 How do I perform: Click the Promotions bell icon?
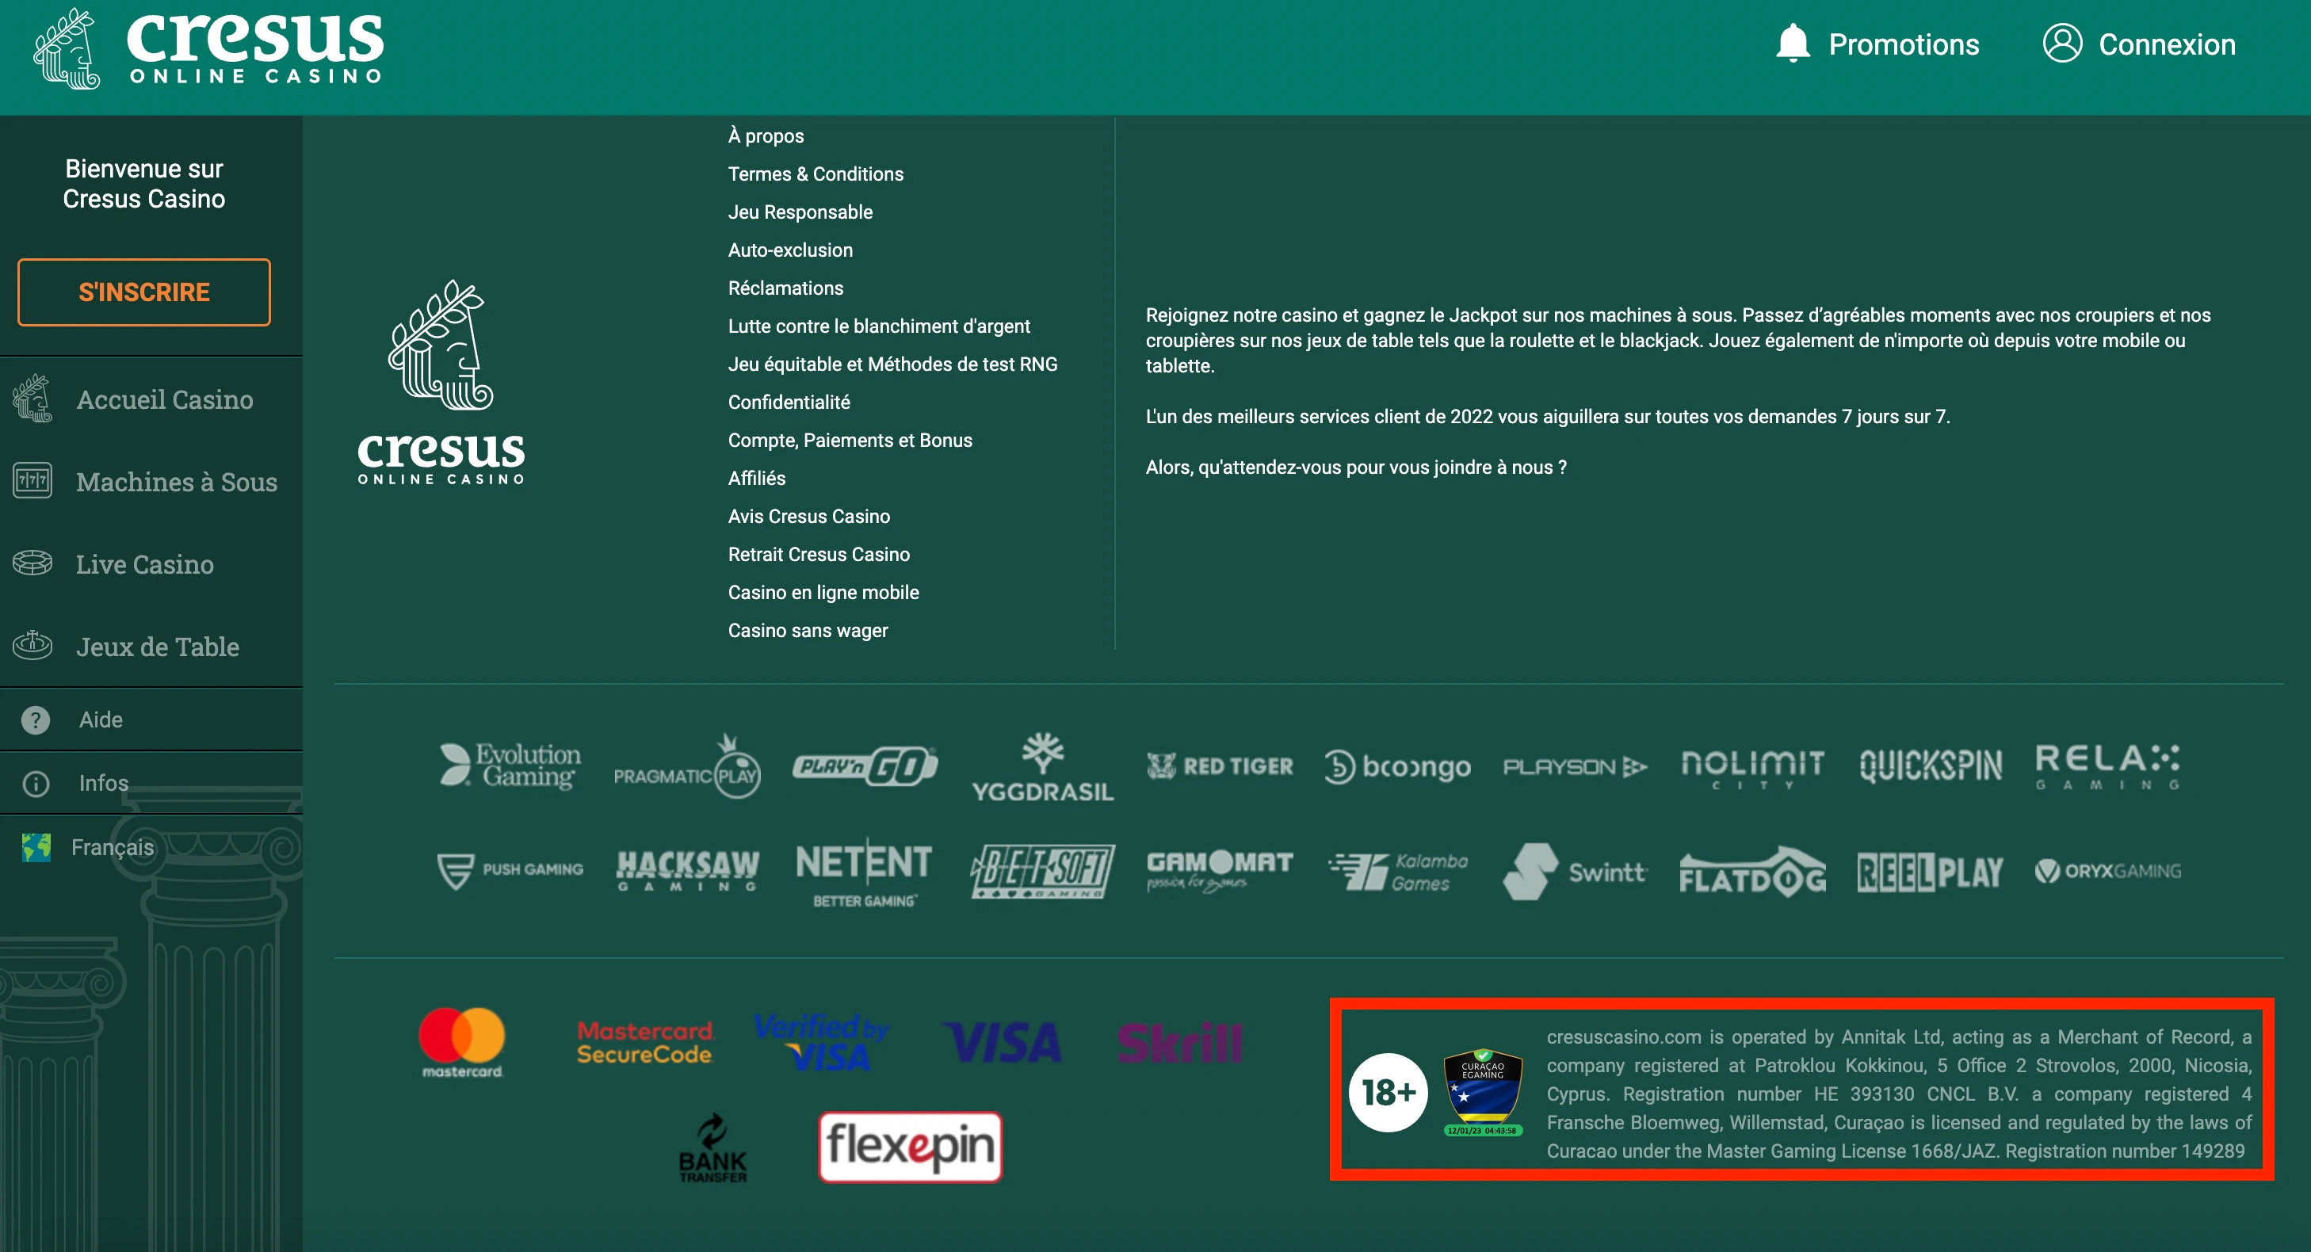click(x=1793, y=44)
